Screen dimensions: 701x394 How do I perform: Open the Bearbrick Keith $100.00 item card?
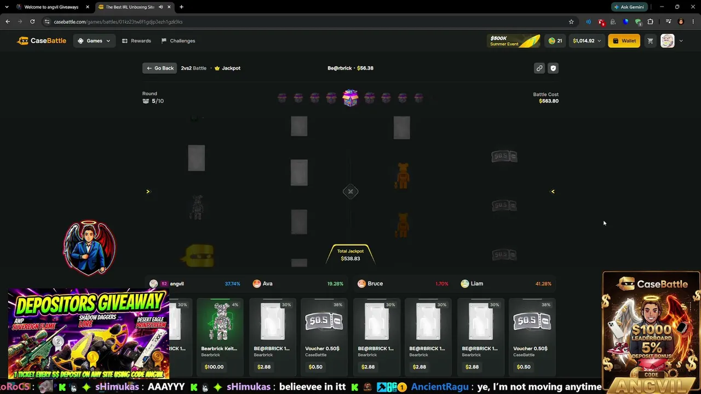click(x=219, y=337)
